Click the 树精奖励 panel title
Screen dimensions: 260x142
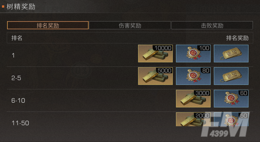click(x=21, y=7)
